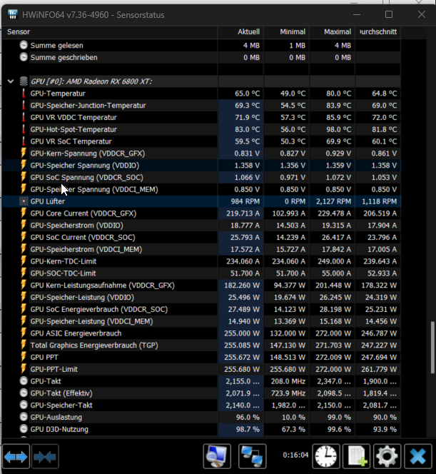Click the 80.0 °C GPU-Temperatur maximum value
The height and width of the screenshot is (474, 436).
point(339,94)
